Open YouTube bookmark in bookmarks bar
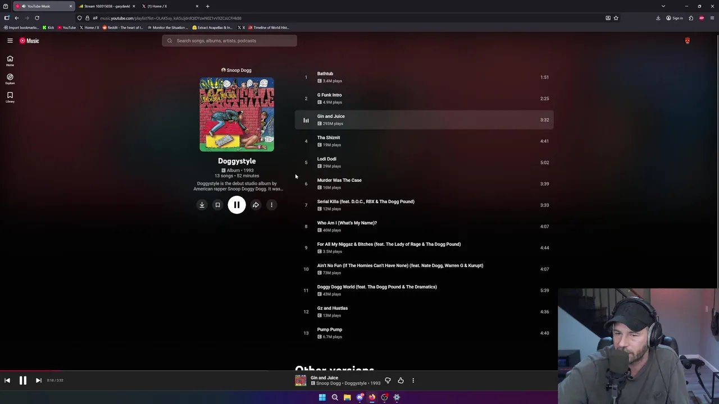 click(x=67, y=27)
